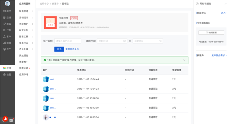
Task: Click 重置筛选条件 reset link
Action: pyautogui.click(x=72, y=49)
